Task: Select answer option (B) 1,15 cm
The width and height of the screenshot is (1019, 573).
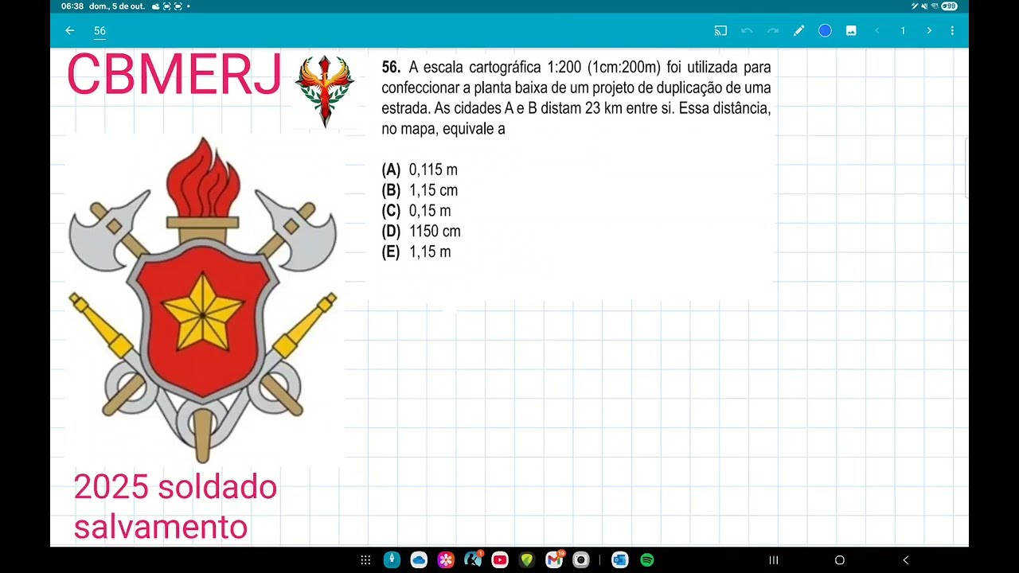Action: (420, 190)
